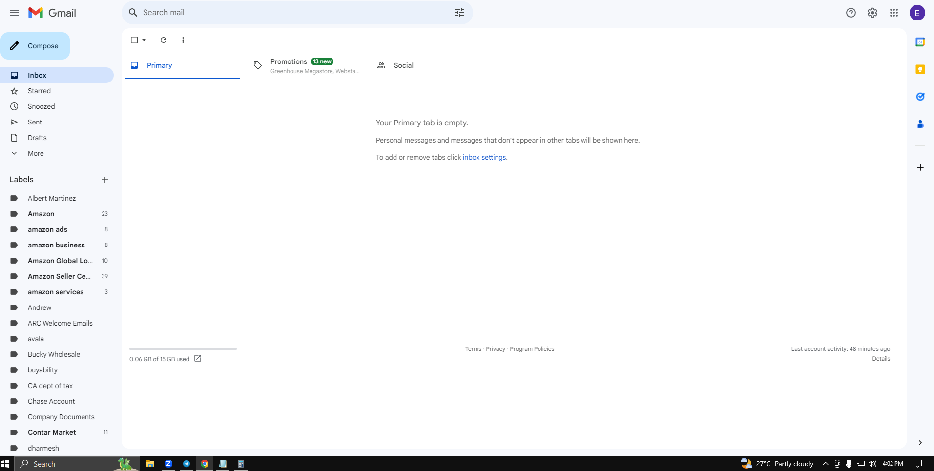Open the Company Documents label
The image size is (934, 471).
pos(57,417)
